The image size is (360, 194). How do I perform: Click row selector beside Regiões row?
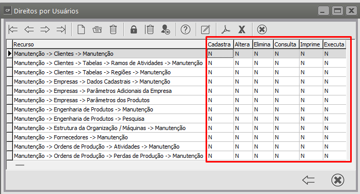coord(10,72)
